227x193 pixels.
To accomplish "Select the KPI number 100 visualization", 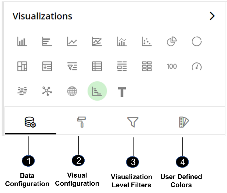I will [x=172, y=66].
